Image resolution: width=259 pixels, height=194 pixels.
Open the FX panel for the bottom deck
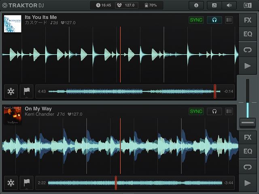pos(248,137)
